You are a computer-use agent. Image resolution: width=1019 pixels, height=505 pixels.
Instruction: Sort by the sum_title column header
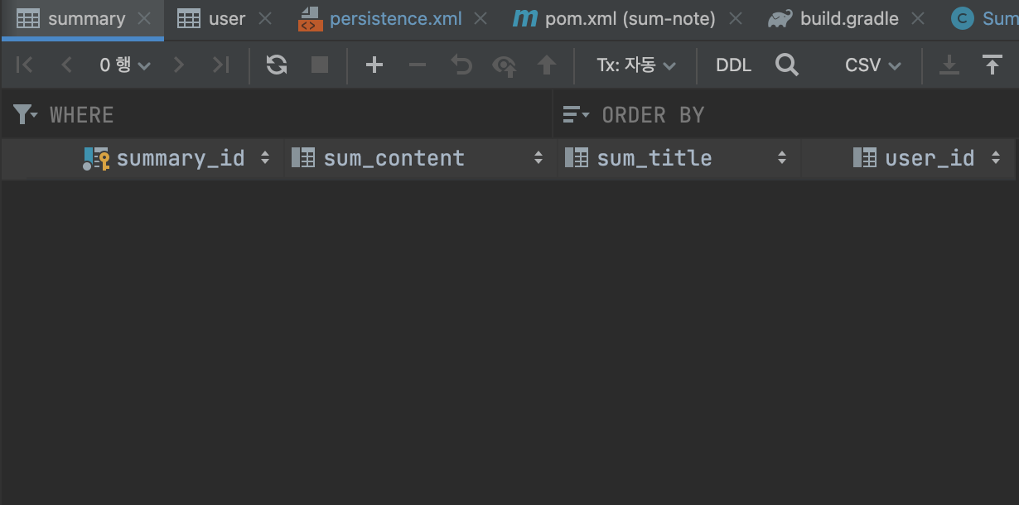click(654, 158)
